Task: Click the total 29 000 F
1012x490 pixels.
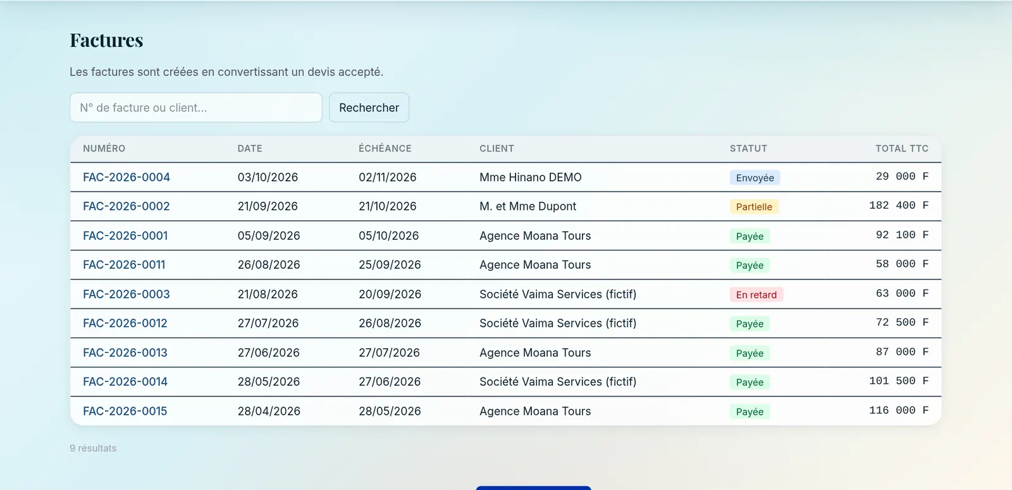Action: coord(903,176)
